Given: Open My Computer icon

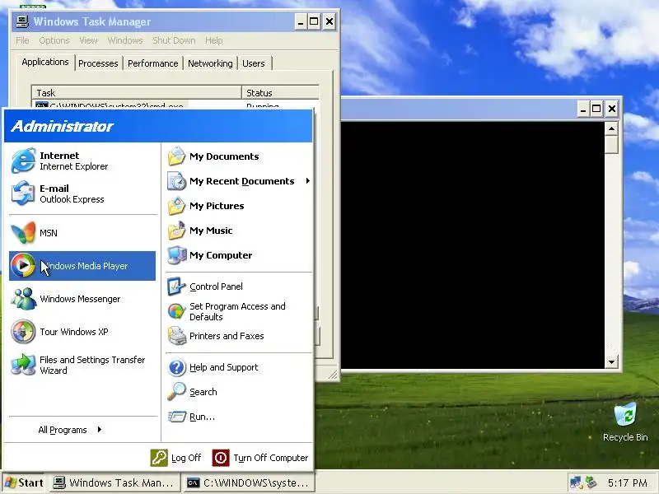Looking at the screenshot, I should point(176,255).
